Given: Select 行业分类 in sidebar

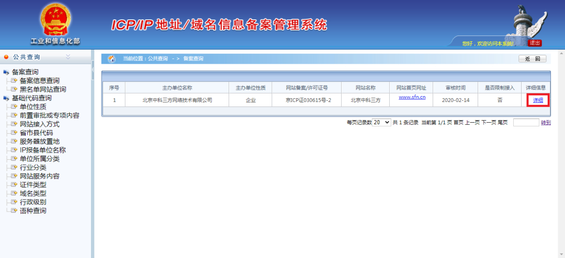Looking at the screenshot, I should click(x=33, y=167).
